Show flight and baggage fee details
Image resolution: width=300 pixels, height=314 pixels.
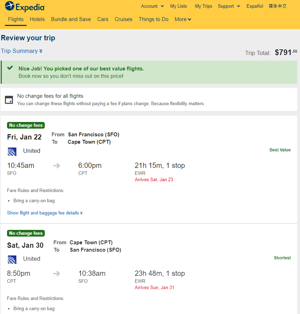click(x=45, y=213)
